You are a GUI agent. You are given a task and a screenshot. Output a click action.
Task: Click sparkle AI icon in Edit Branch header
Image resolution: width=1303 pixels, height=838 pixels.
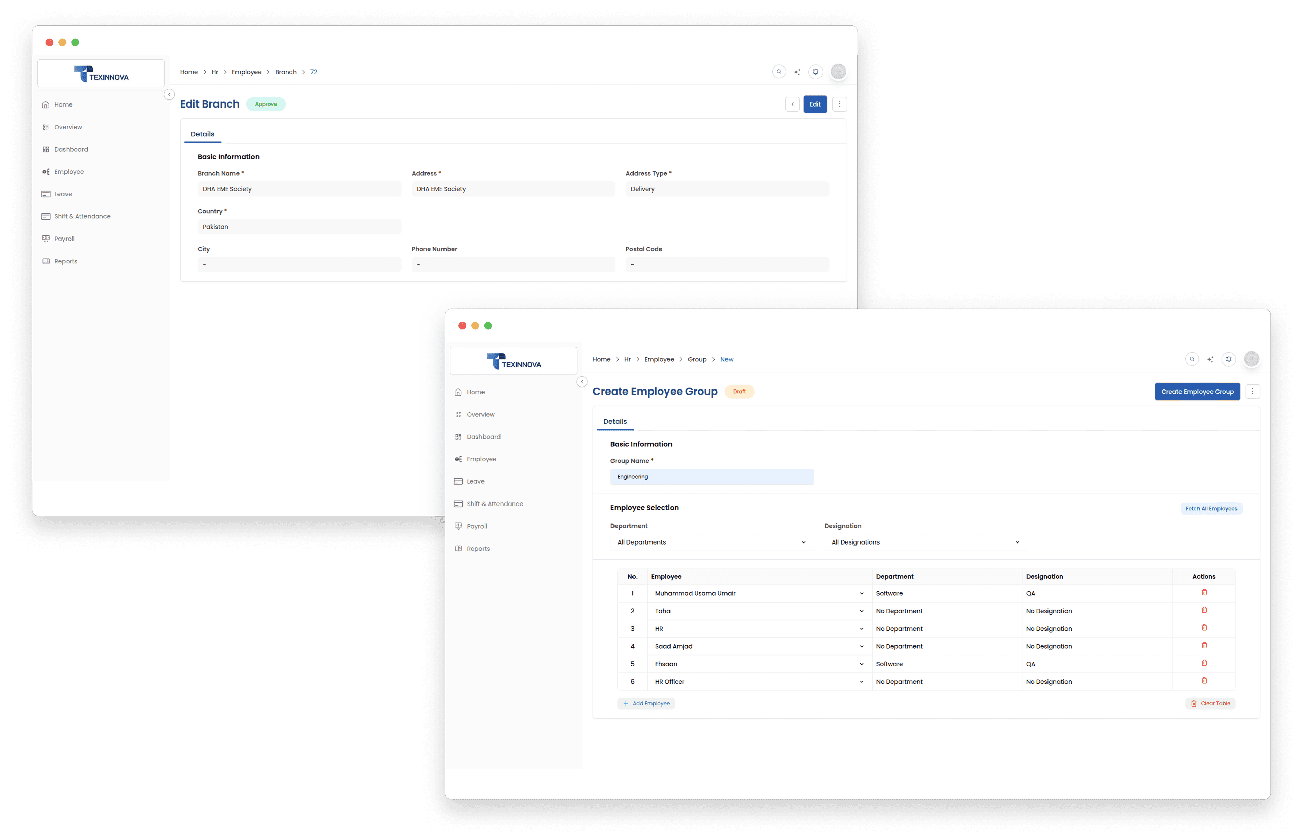coord(797,72)
